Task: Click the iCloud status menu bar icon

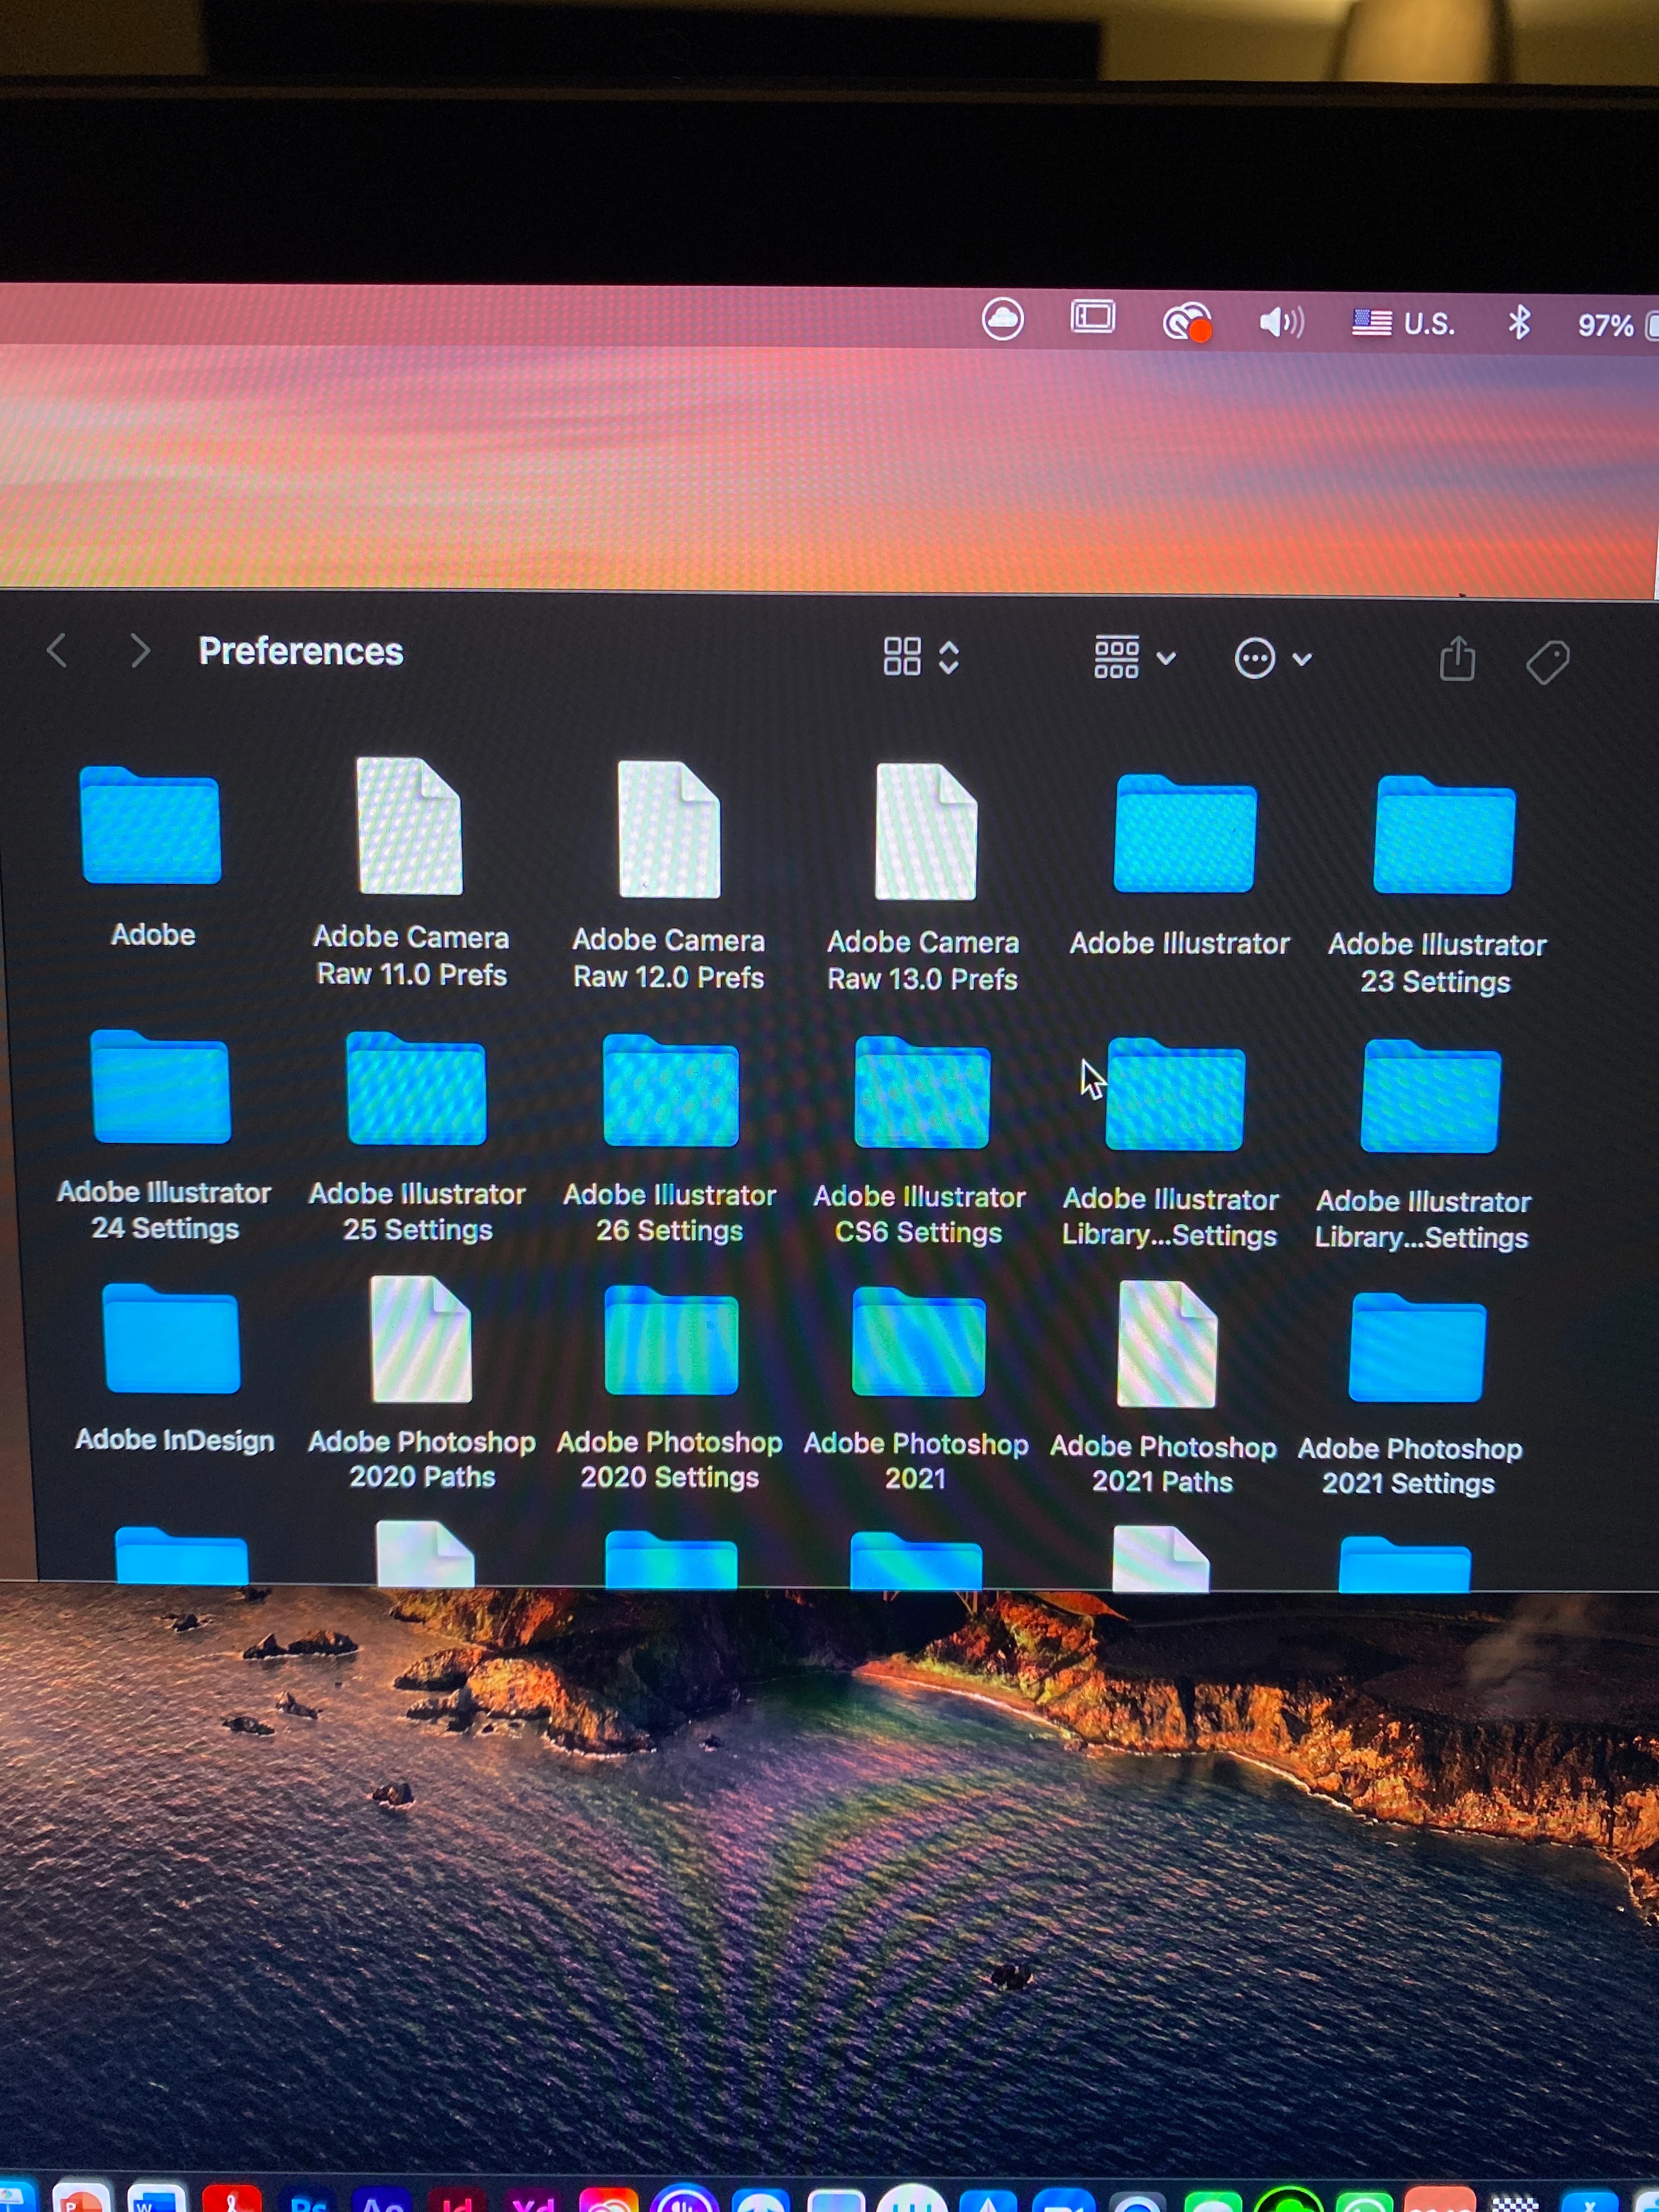Action: 1002,320
